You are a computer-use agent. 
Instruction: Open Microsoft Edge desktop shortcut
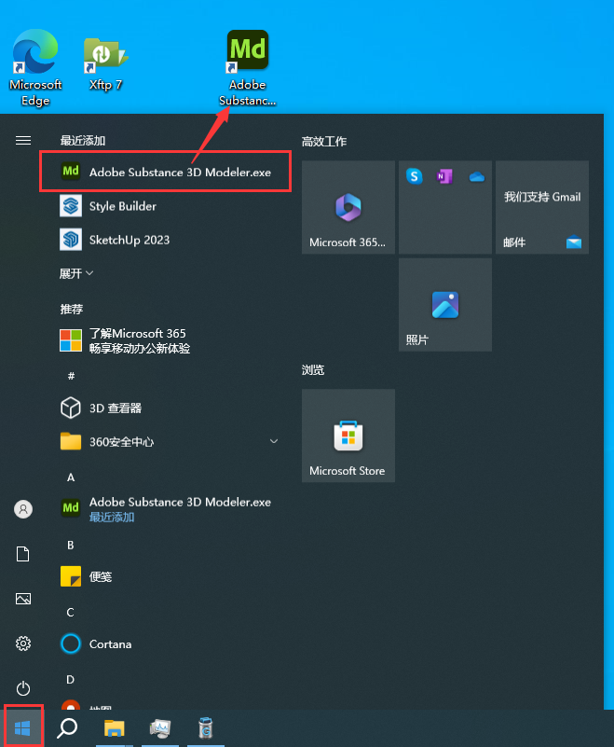(x=35, y=67)
